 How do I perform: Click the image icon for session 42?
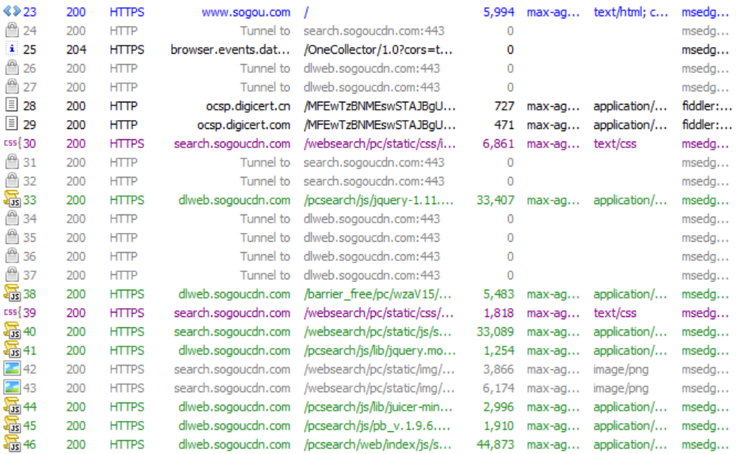[x=12, y=369]
